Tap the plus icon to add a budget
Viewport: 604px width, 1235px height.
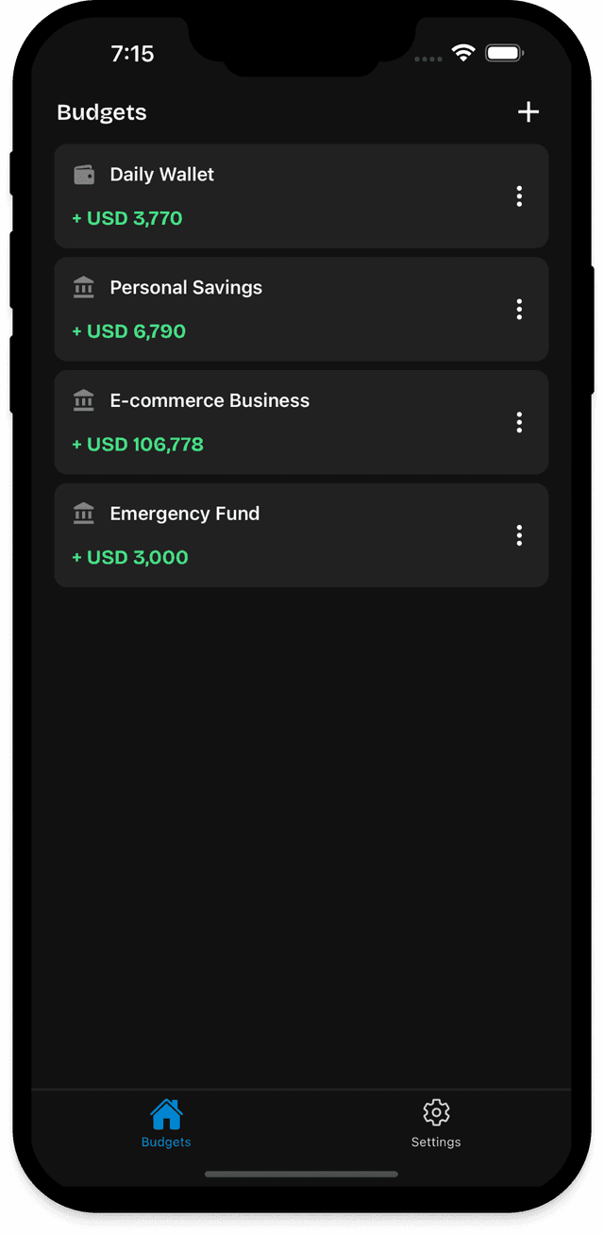[x=528, y=111]
